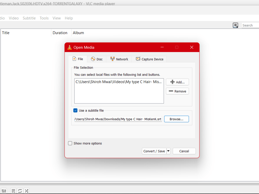The width and height of the screenshot is (259, 194).
Task: Toggle the shuffle random icon
Action: 27,191
